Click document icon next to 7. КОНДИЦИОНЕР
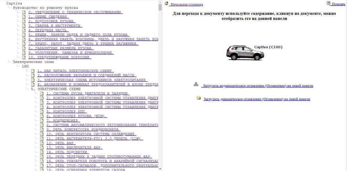The height and width of the screenshot is (171, 347). coord(42,121)
